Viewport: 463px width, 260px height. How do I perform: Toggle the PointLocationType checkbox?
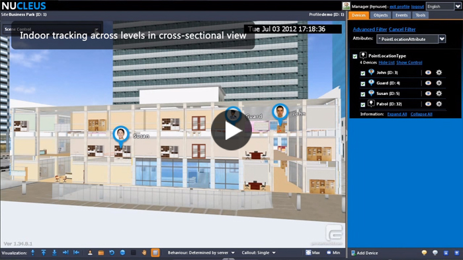coord(355,56)
